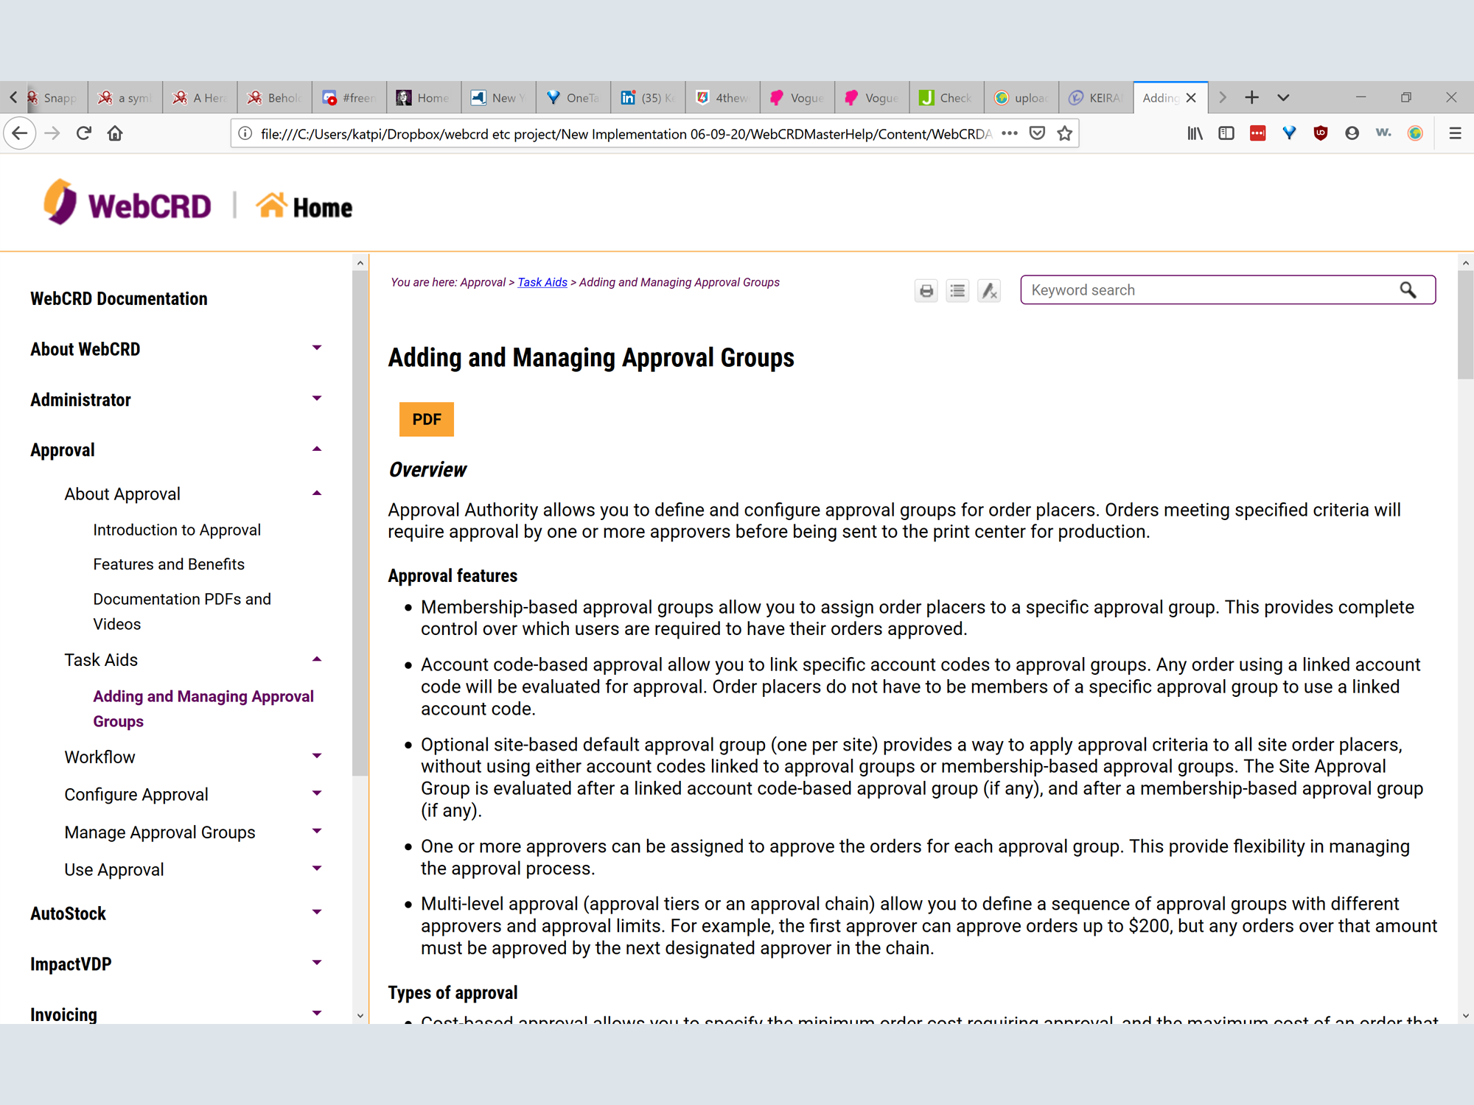Viewport: 1474px width, 1105px height.
Task: Click the orange PDF button
Action: tap(427, 419)
